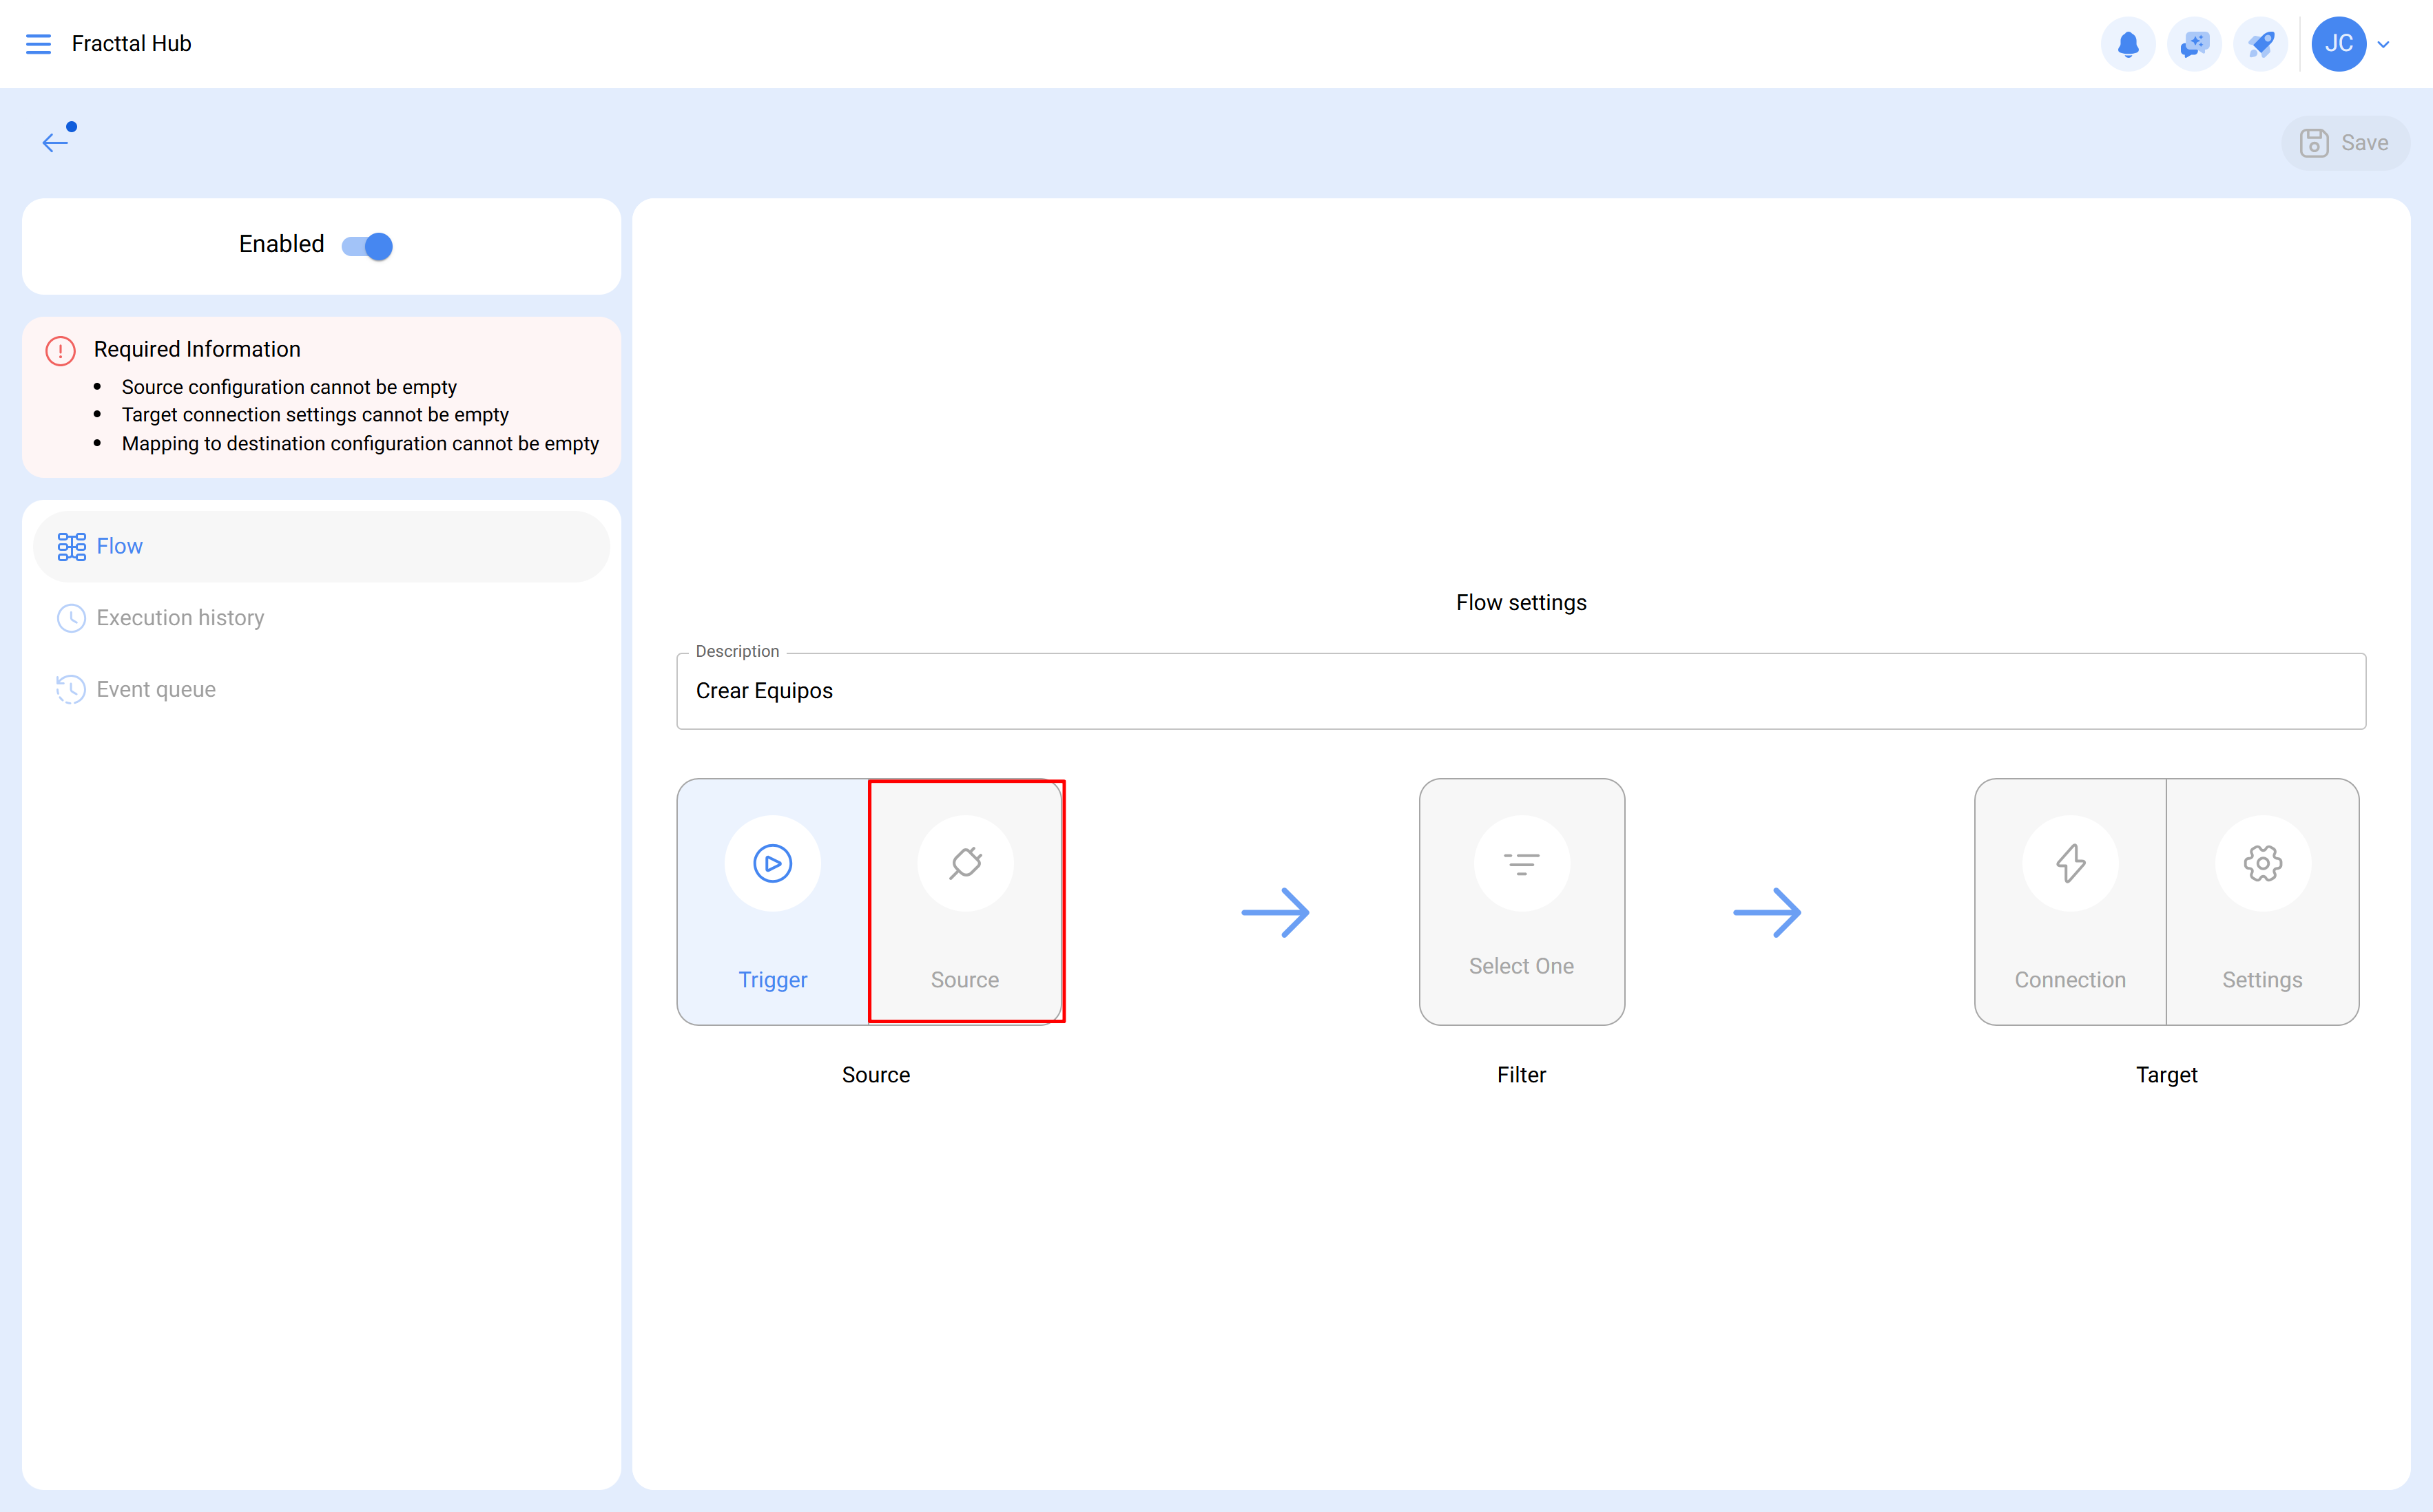This screenshot has width=2433, height=1512.
Task: Open the hamburger menu beside Fracttal Hub
Action: click(x=39, y=43)
